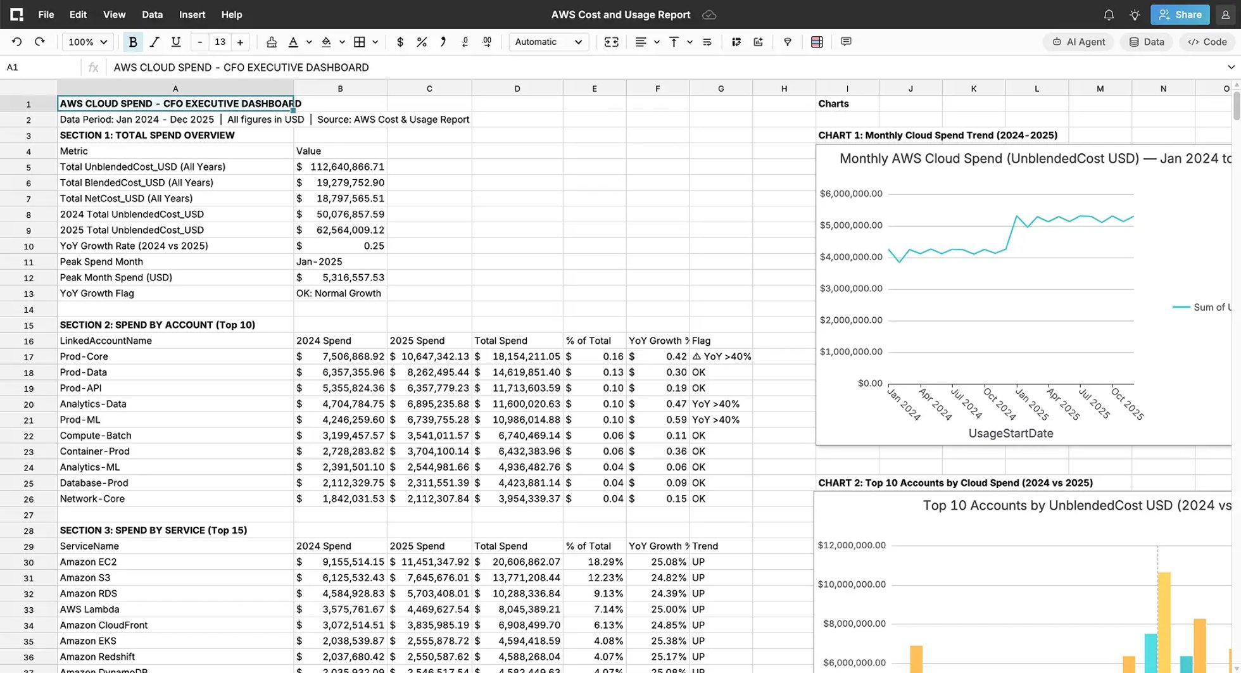Click the fill color bucket icon
This screenshot has height=673, width=1241.
click(326, 42)
